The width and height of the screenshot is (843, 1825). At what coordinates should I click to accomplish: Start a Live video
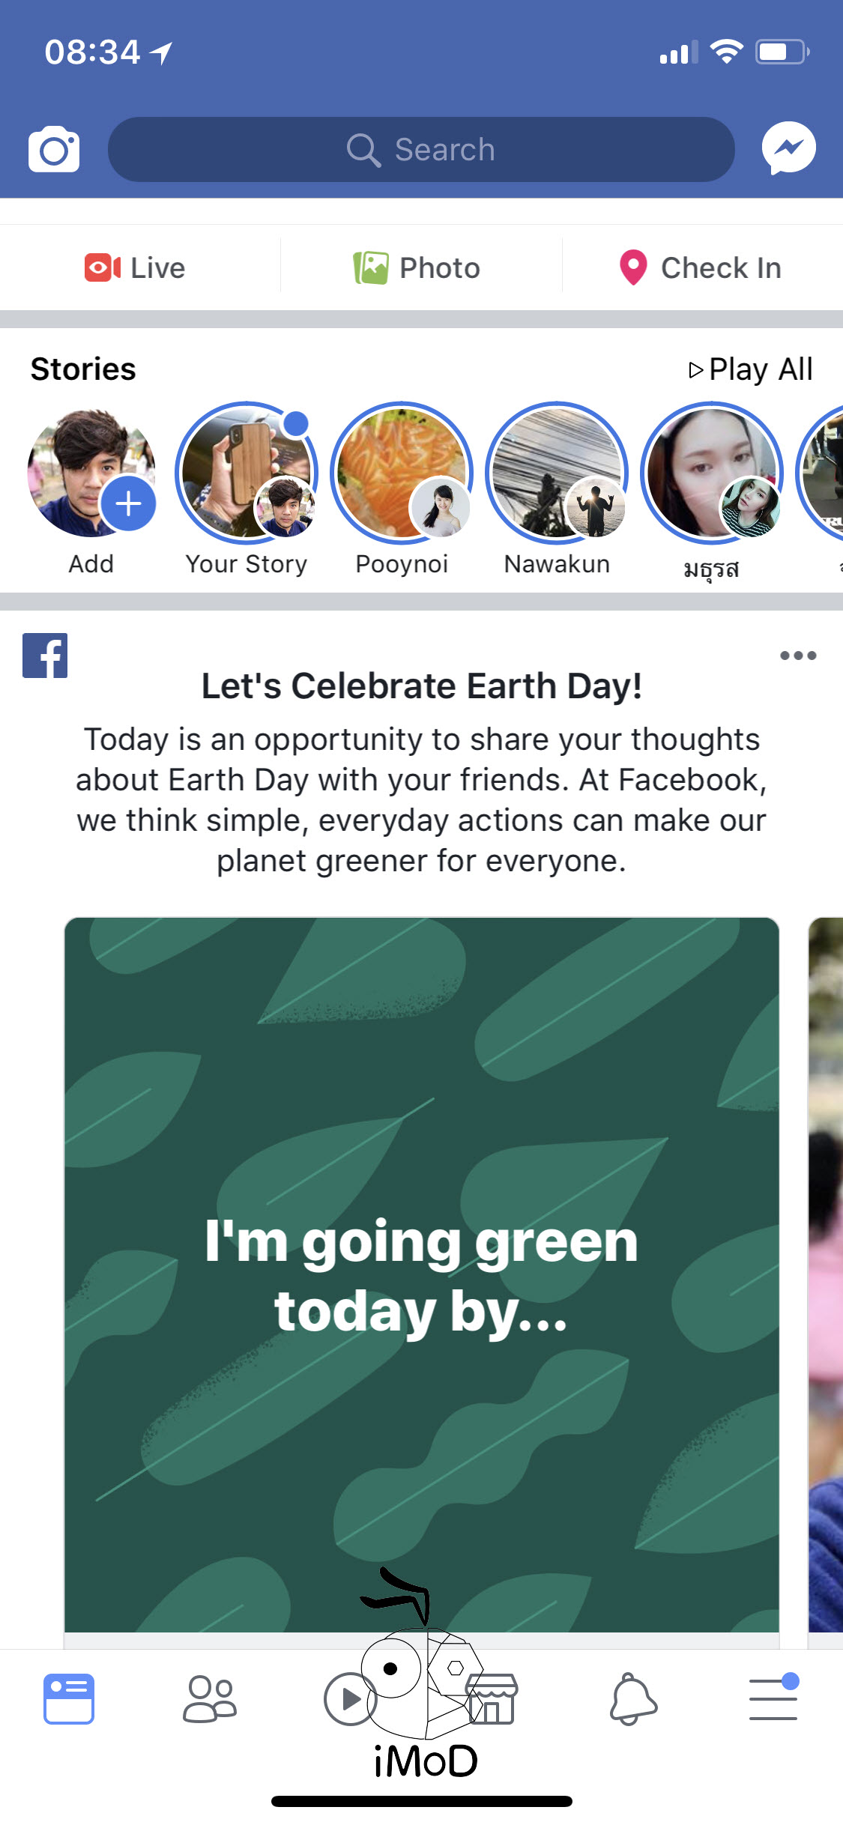click(x=136, y=268)
